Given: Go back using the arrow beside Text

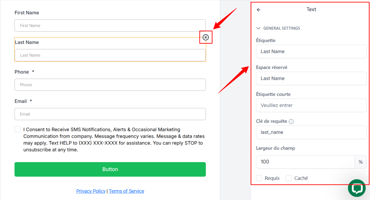Looking at the screenshot, I should 259,10.
